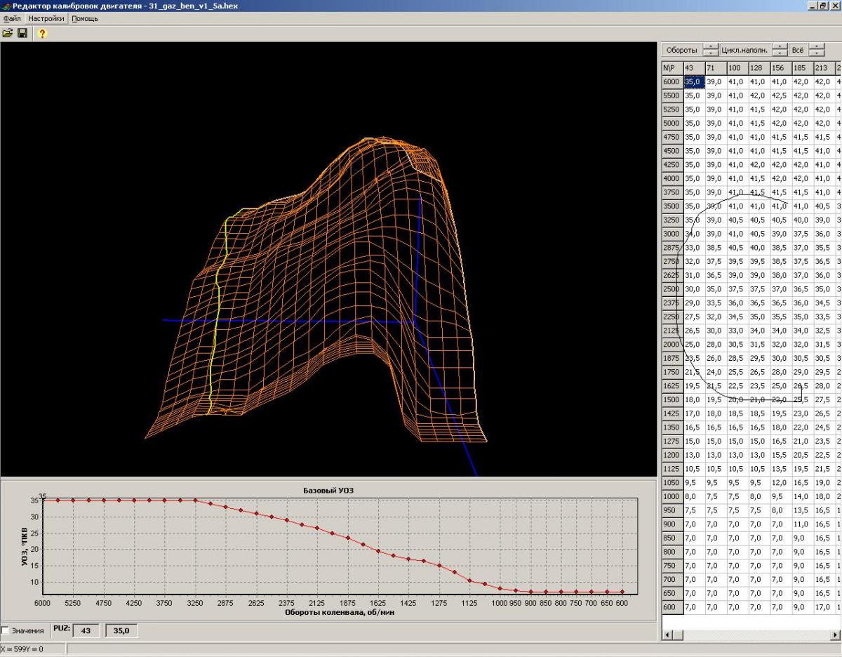Select the 6000 row header in table
Viewport: 842px width, 657px height.
tap(671, 81)
